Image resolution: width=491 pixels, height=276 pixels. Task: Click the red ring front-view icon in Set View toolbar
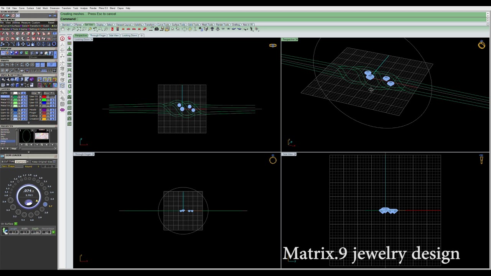(123, 29)
